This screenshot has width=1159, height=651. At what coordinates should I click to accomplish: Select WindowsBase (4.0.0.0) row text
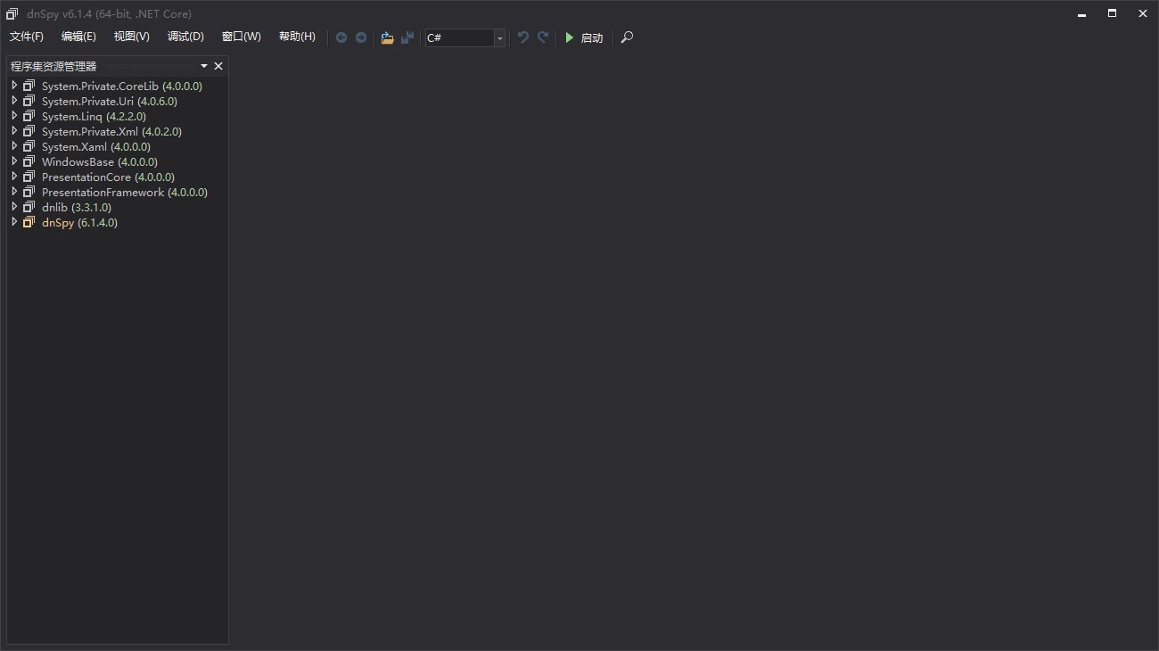pos(100,162)
